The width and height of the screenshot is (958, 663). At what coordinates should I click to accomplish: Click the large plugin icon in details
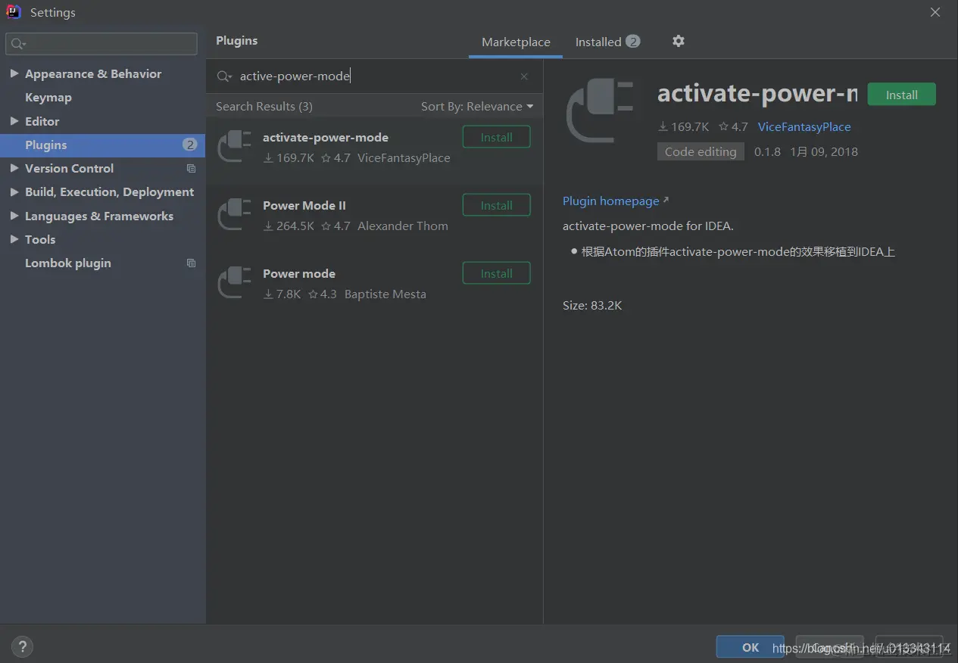[x=600, y=110]
